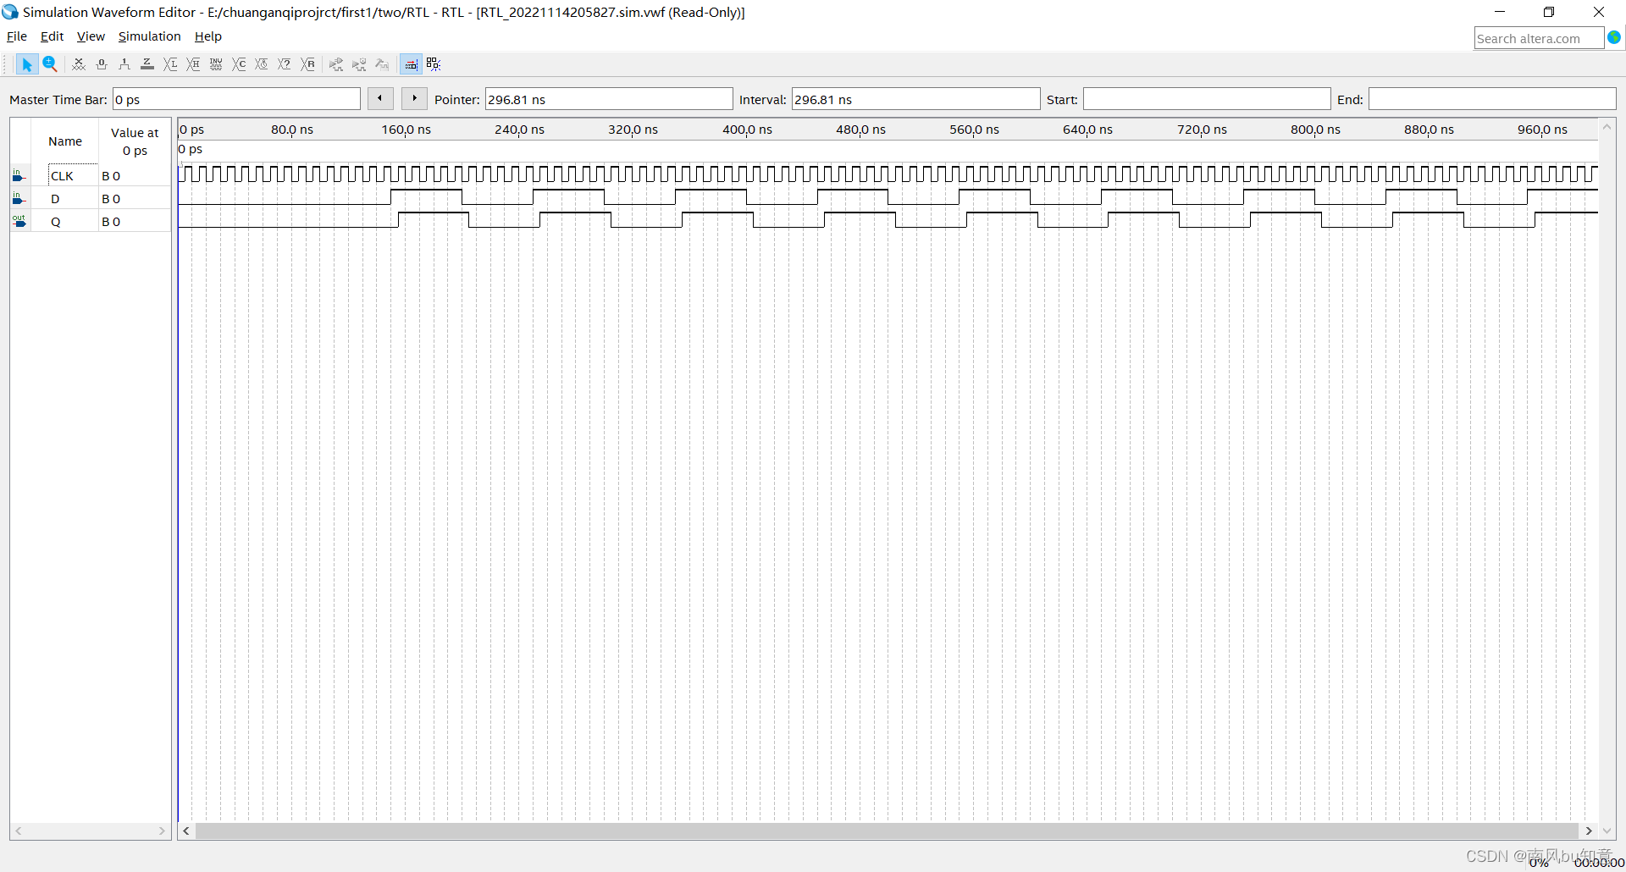The image size is (1626, 872).
Task: Click the End time field
Action: coord(1492,99)
